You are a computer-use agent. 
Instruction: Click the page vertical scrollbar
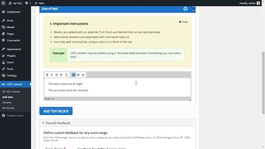click(263, 83)
